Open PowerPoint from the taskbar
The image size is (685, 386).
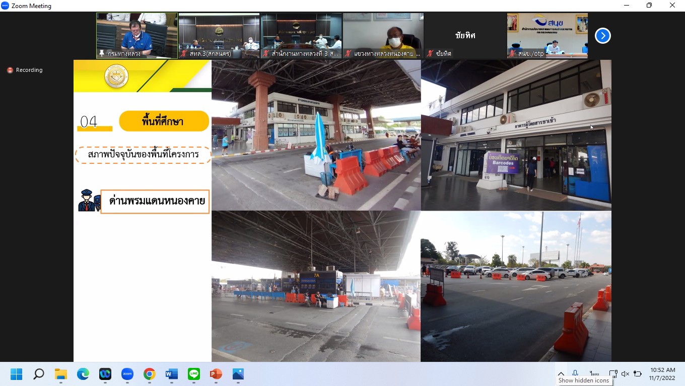[216, 374]
